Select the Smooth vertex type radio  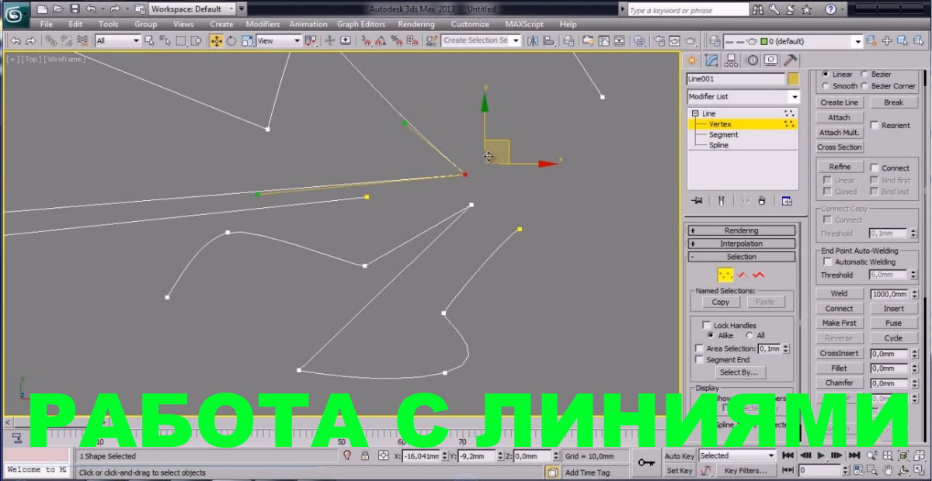point(825,86)
